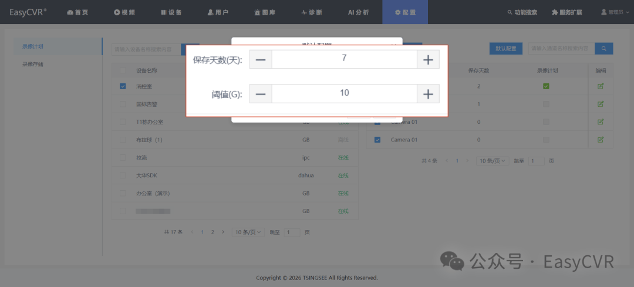Go to the 设备 devices menu
Image resolution: width=634 pixels, height=287 pixels.
click(x=171, y=12)
